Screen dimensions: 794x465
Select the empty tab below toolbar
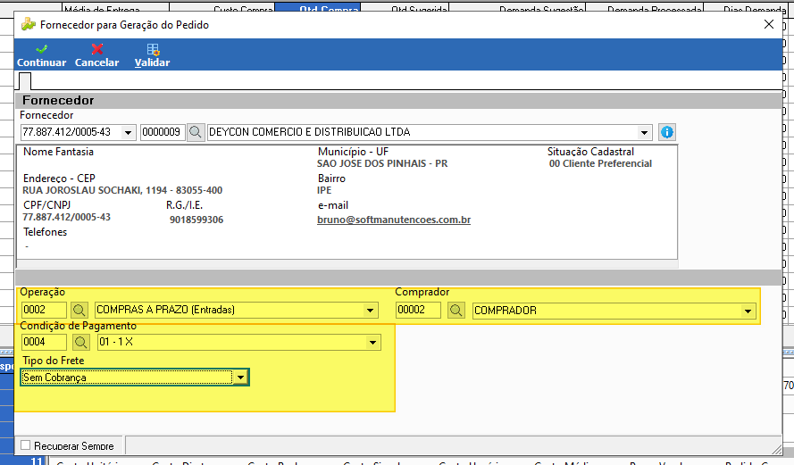25,81
